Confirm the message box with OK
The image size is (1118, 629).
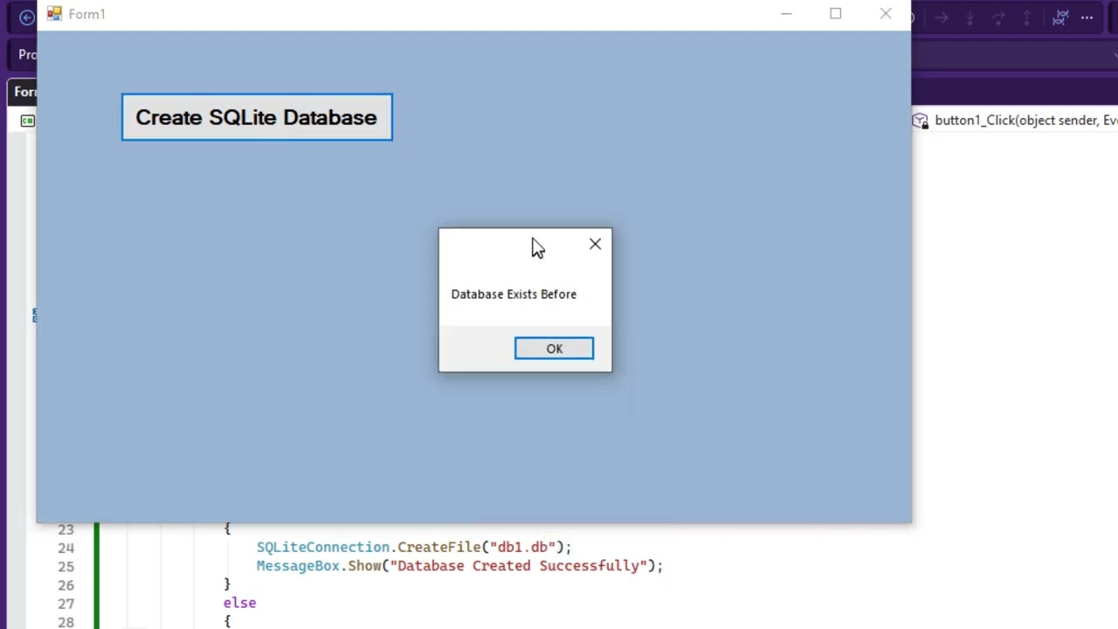pyautogui.click(x=554, y=349)
